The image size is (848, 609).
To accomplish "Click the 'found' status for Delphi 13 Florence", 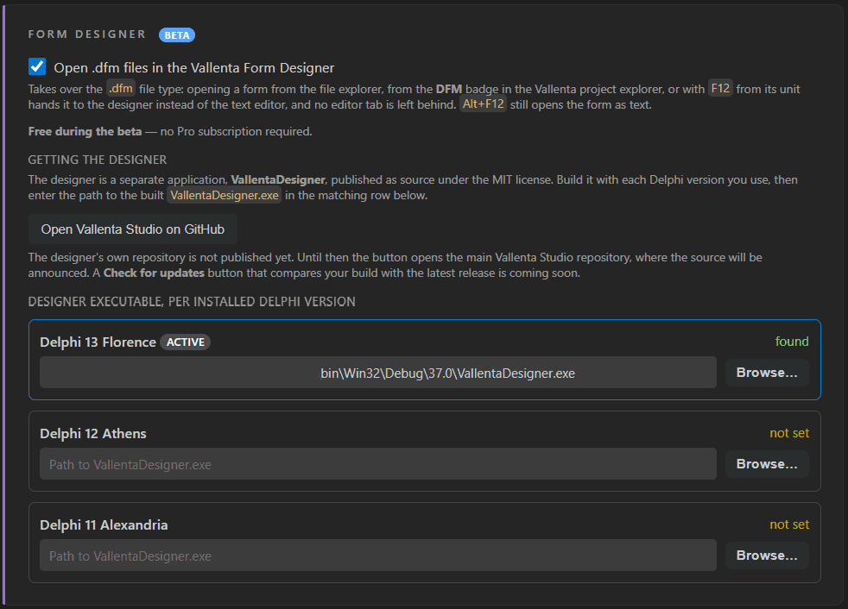I will point(792,342).
